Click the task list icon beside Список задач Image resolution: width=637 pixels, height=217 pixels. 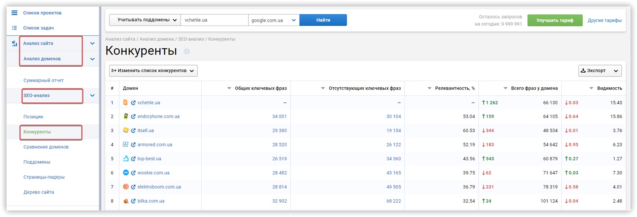point(14,28)
